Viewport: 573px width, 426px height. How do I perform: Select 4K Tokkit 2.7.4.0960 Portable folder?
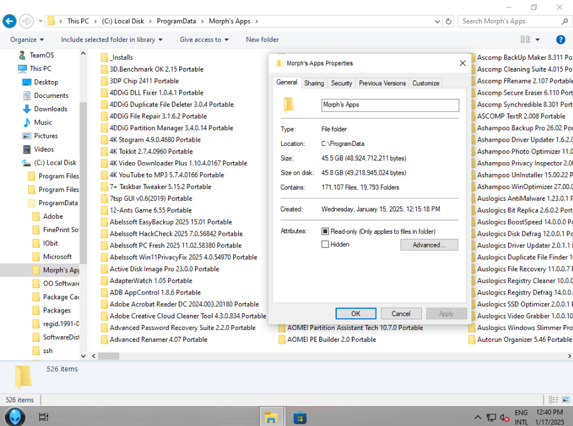147,152
